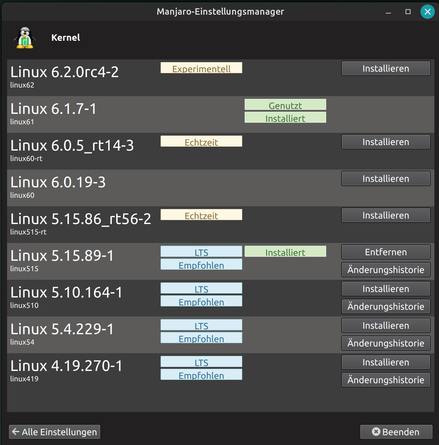Select the Linux 6.1.7-1 kernel row
Image resolution: width=439 pixels, height=445 pixels.
[123, 114]
